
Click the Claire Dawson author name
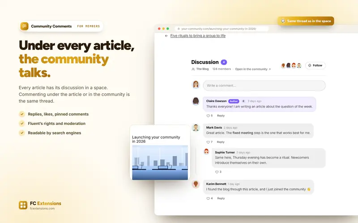pyautogui.click(x=216, y=101)
